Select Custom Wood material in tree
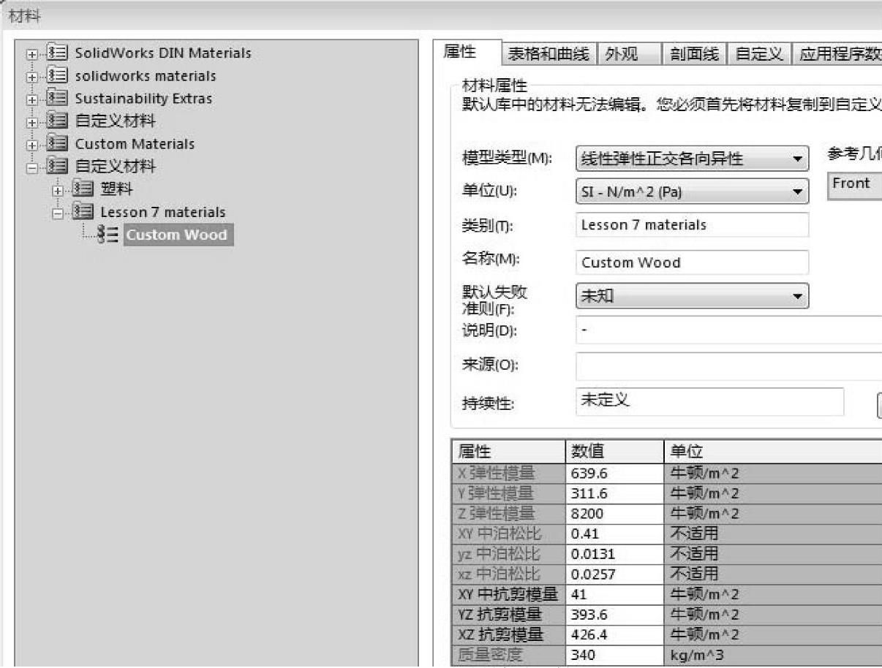The width and height of the screenshot is (882, 668). [x=177, y=235]
